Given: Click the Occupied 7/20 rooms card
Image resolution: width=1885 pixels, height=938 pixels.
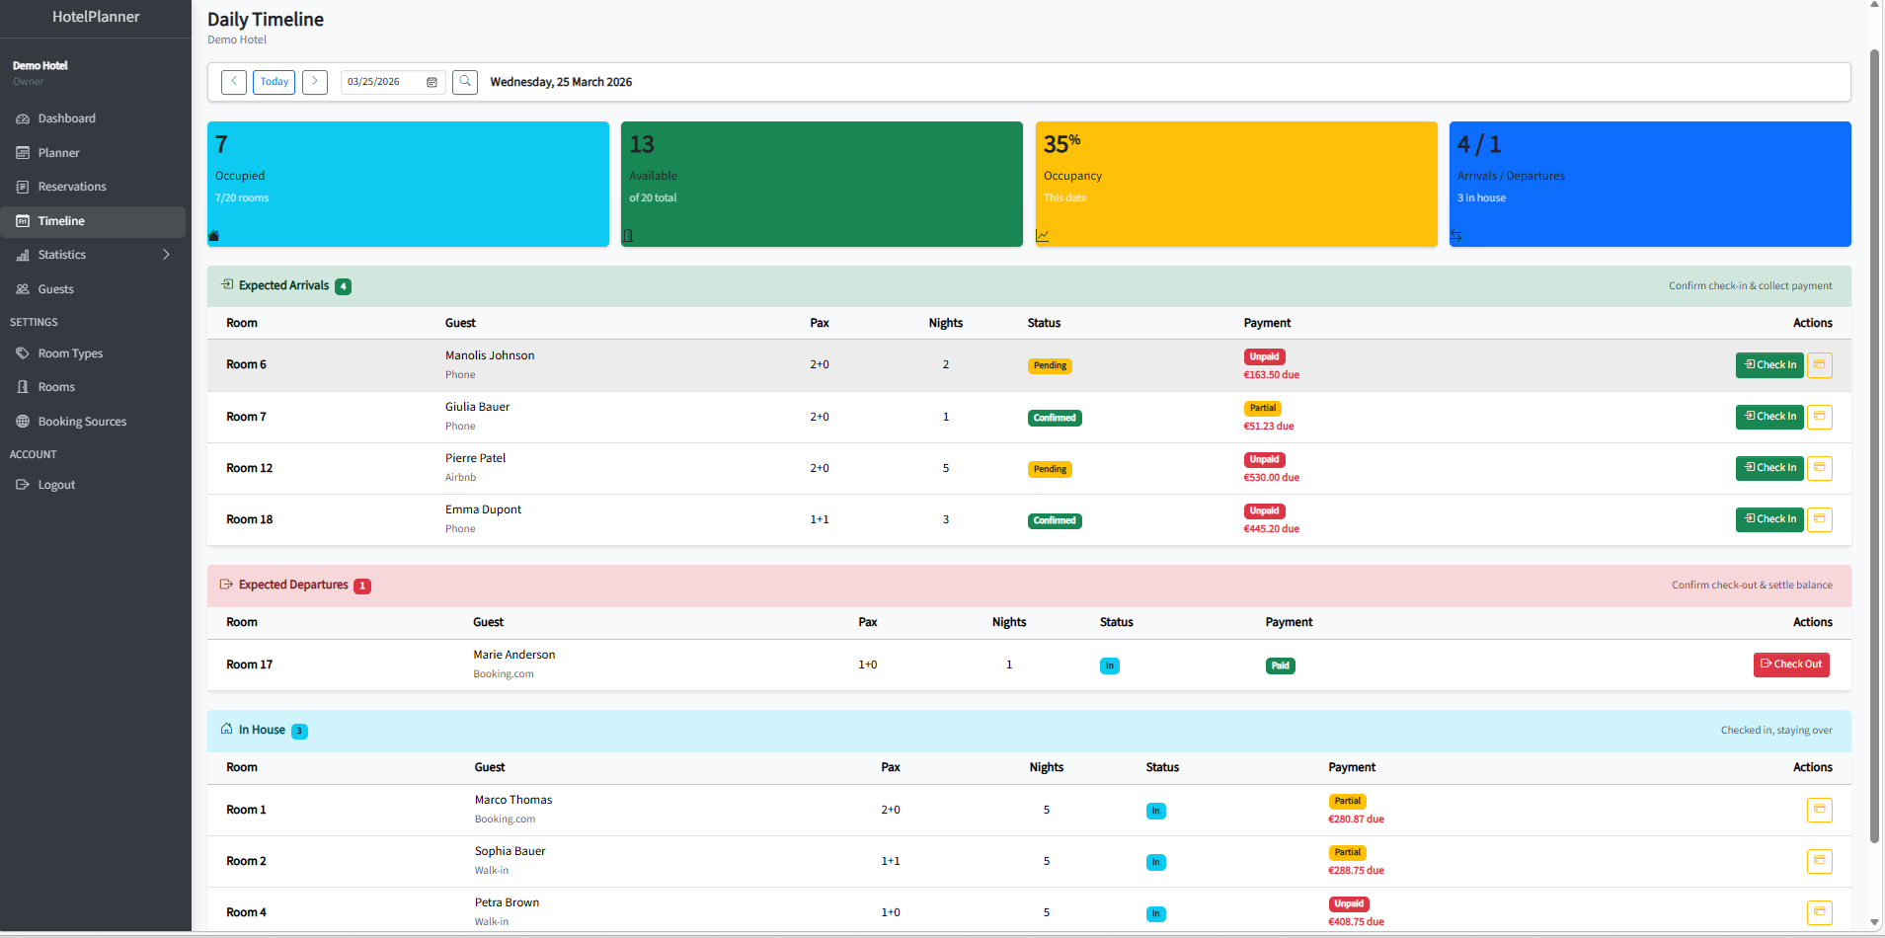Looking at the screenshot, I should click(408, 184).
